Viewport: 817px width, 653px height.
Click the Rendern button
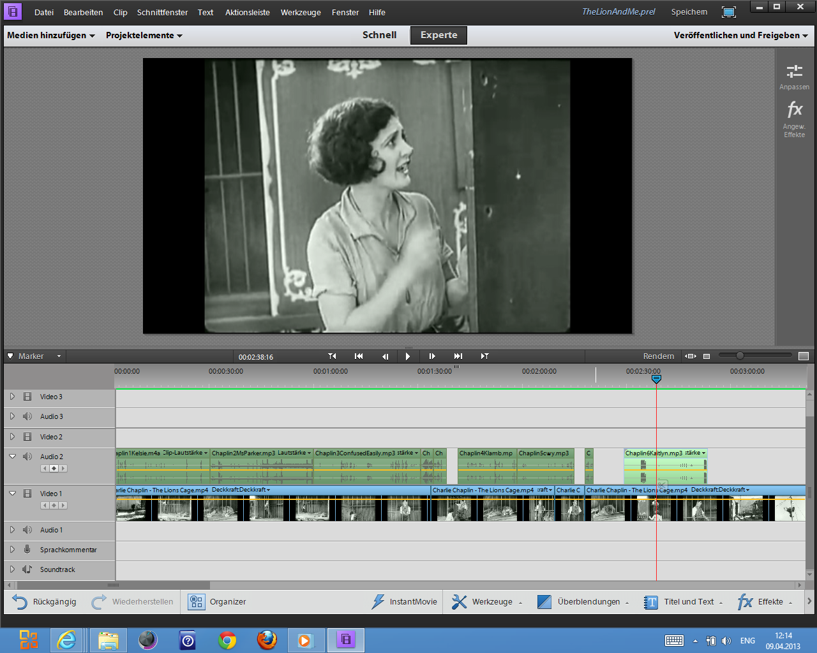659,356
